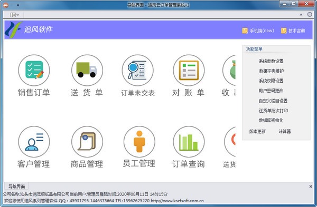Open 数据库初始化 in the function menu
The image size is (317, 207).
click(271, 120)
